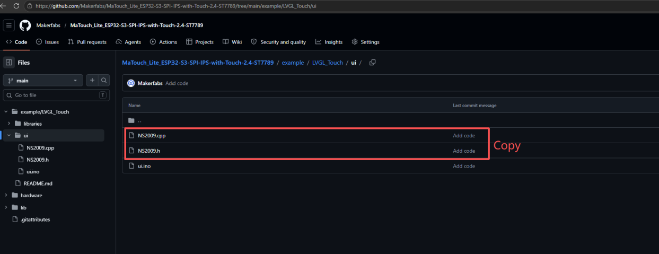
Task: Open the Insights tab
Action: tap(329, 42)
